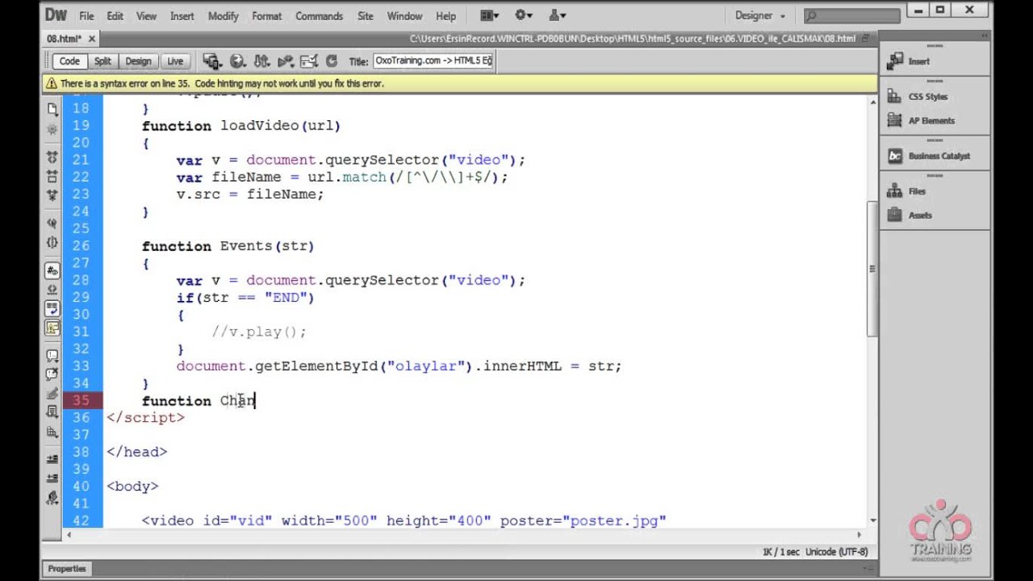Click 'Unicode (UTF-8)' in status bar
1033x581 pixels.
click(837, 552)
